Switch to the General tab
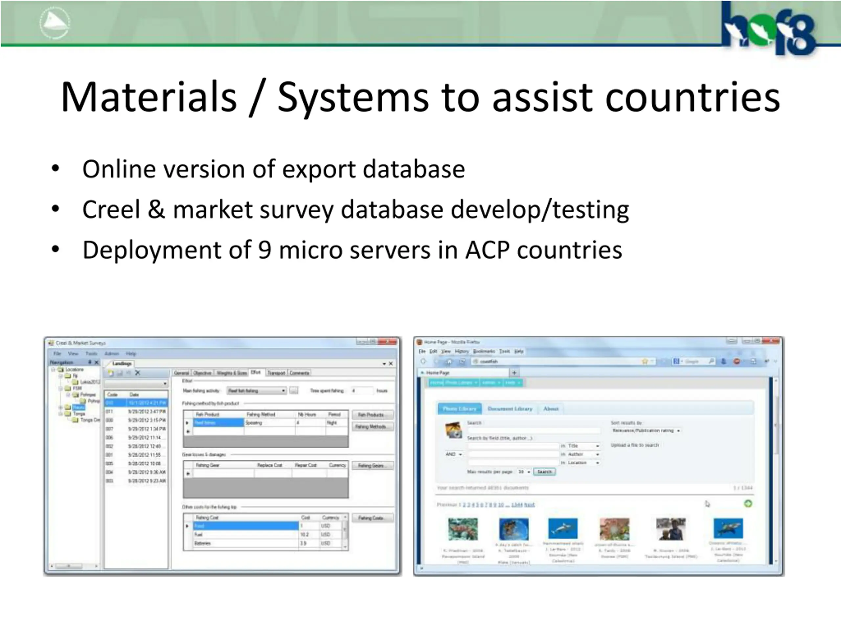The width and height of the screenshot is (841, 631). (x=182, y=373)
